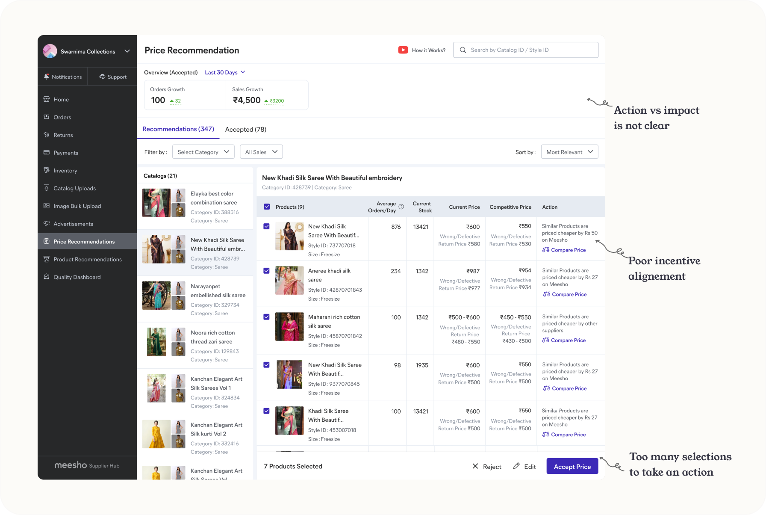This screenshot has height=515, width=766.
Task: Select Kanchan Elegant Art Silk kurti Vol 2
Action: pyautogui.click(x=195, y=438)
